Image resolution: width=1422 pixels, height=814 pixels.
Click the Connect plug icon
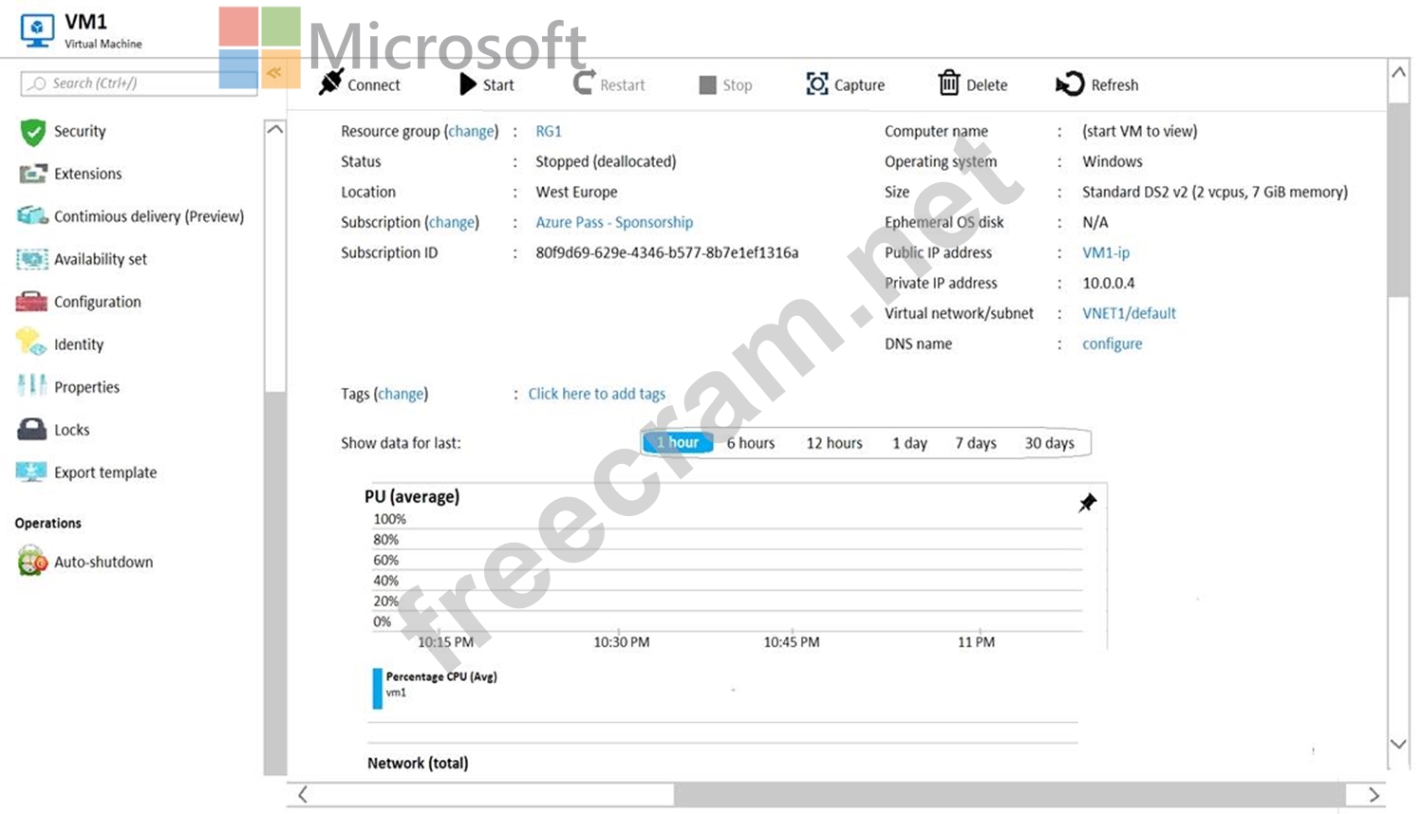click(x=330, y=83)
